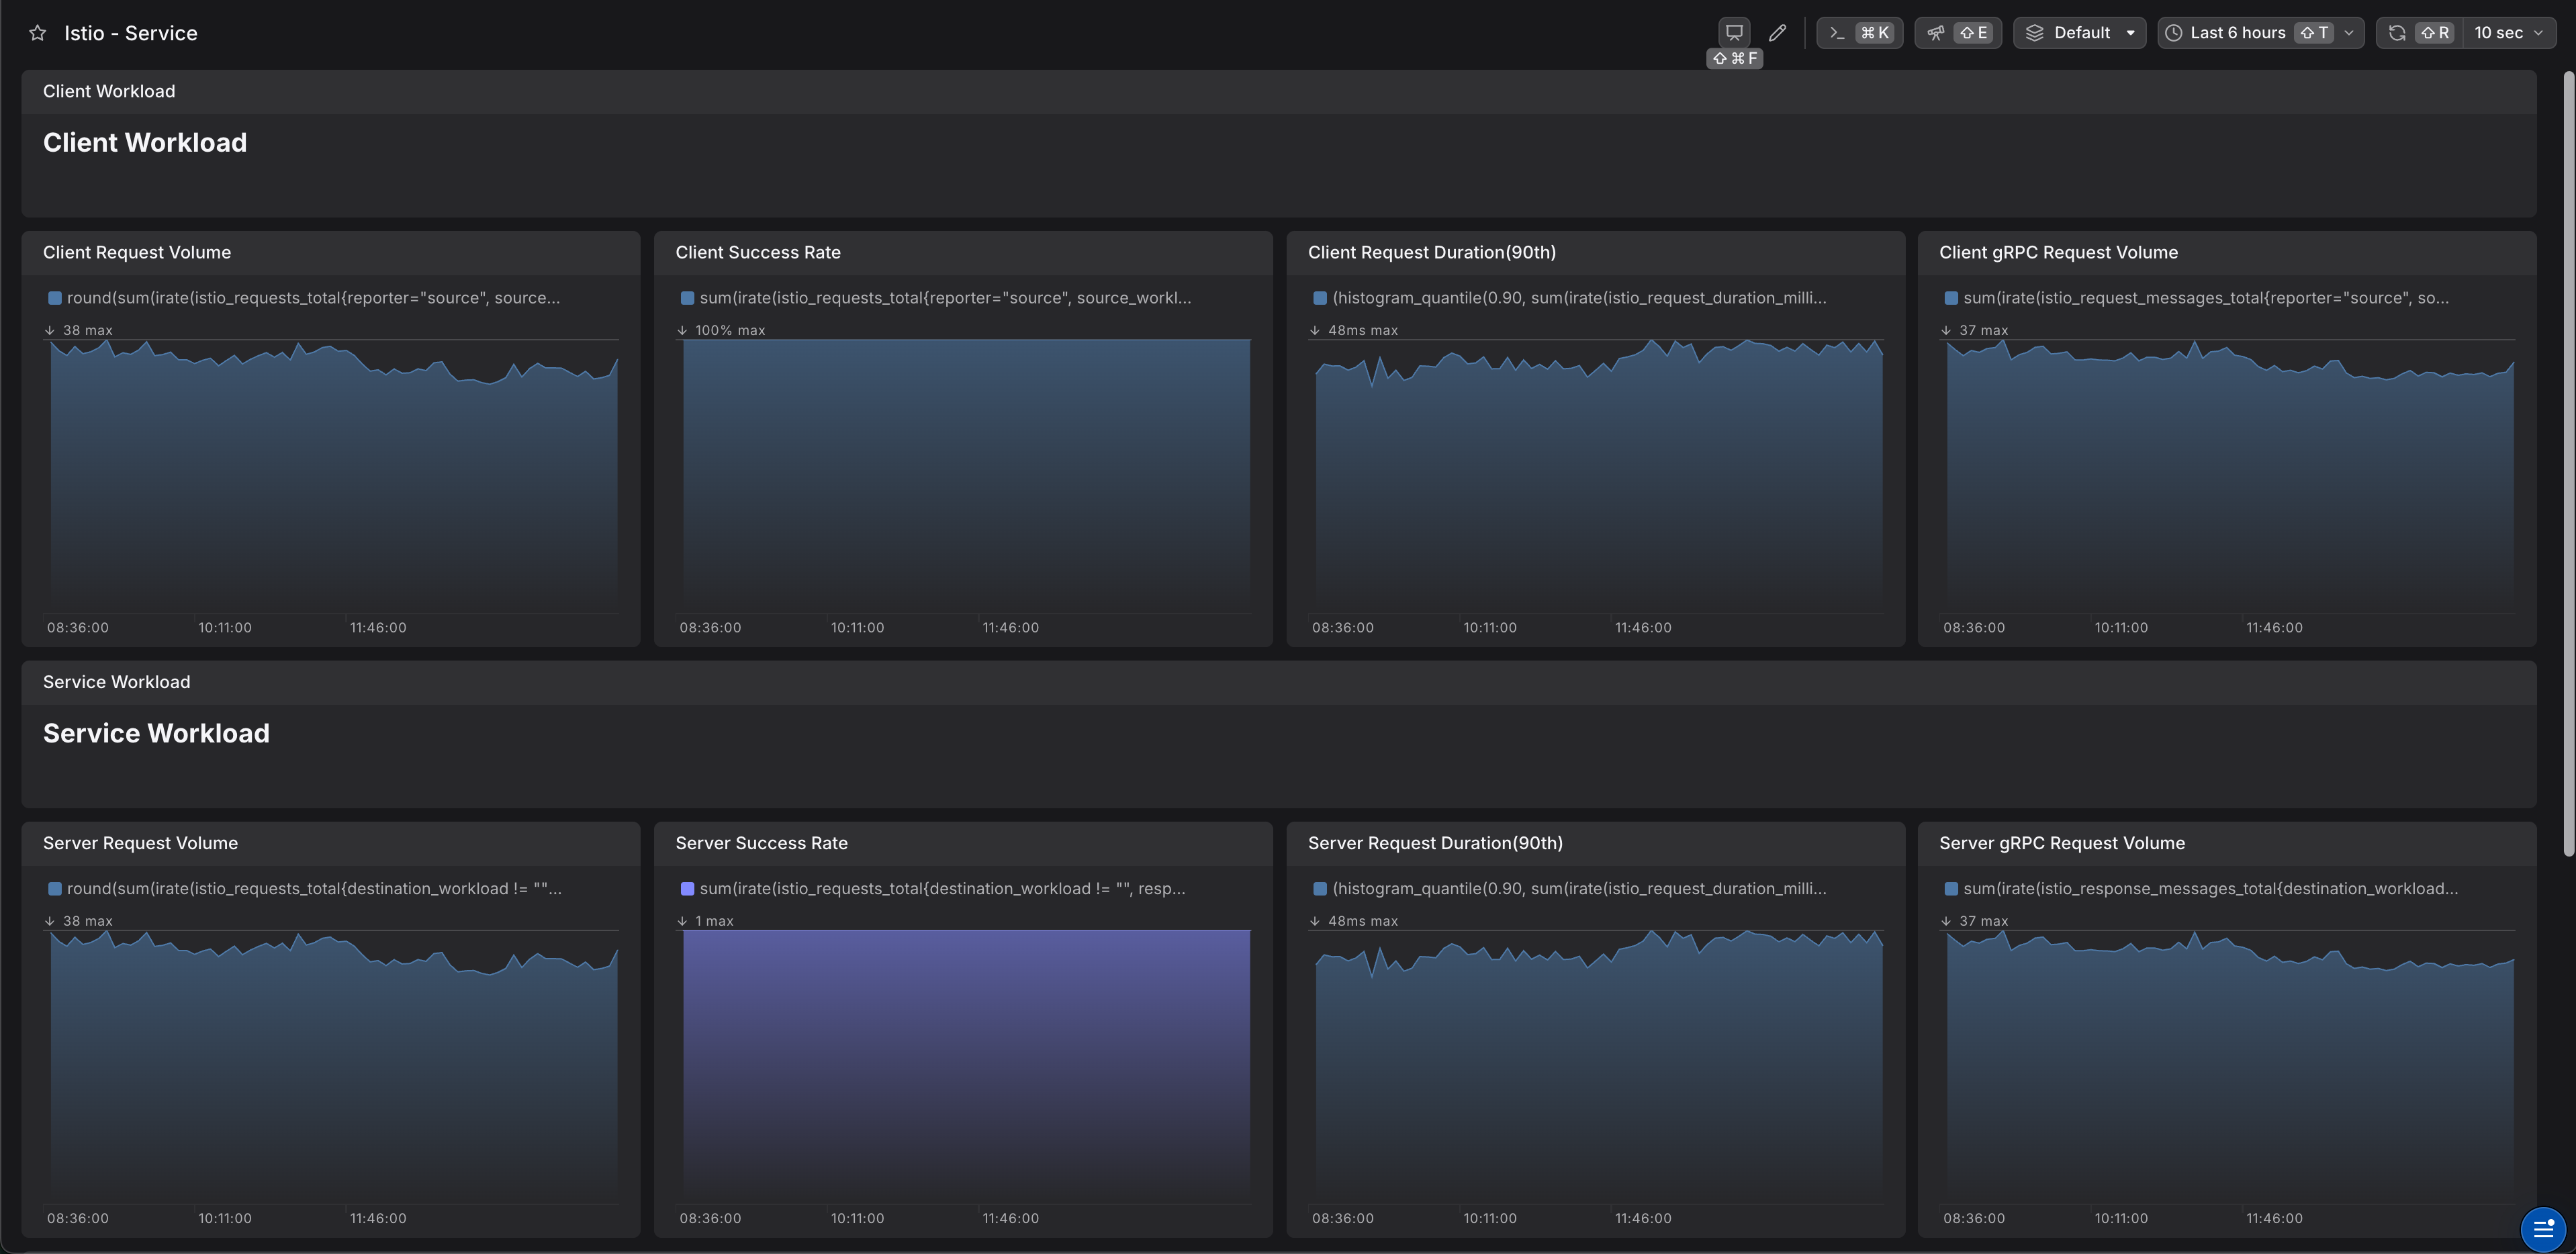Toggle Server Success Rate legend series
Viewport: 2576px width, 1254px height.
pyautogui.click(x=941, y=889)
